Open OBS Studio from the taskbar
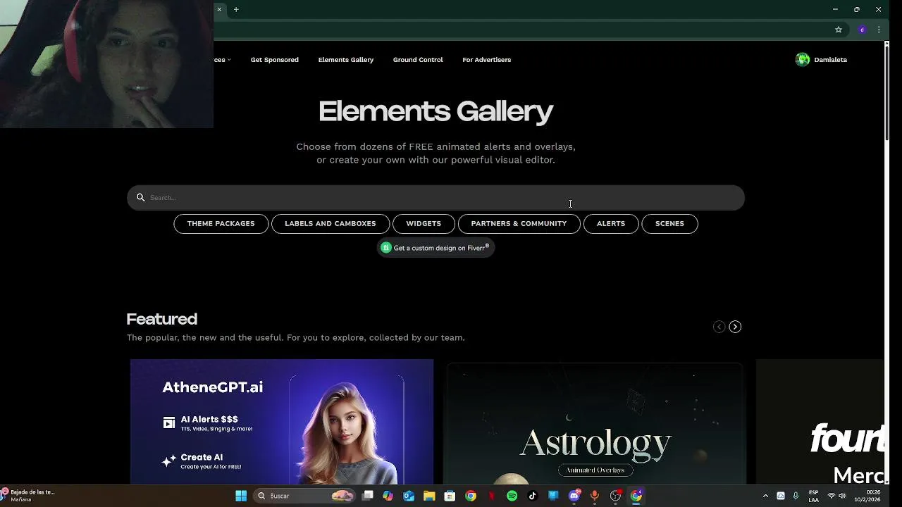Screen dimensions: 902x507 [616, 496]
